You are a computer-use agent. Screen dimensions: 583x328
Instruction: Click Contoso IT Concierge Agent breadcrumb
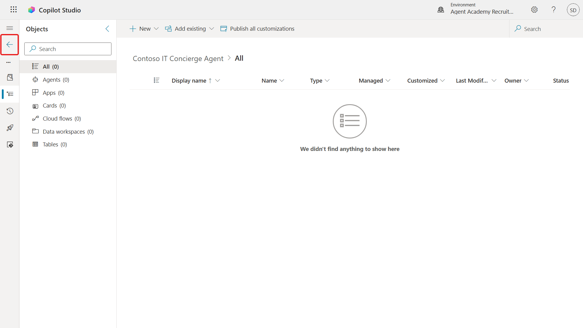[x=178, y=58]
